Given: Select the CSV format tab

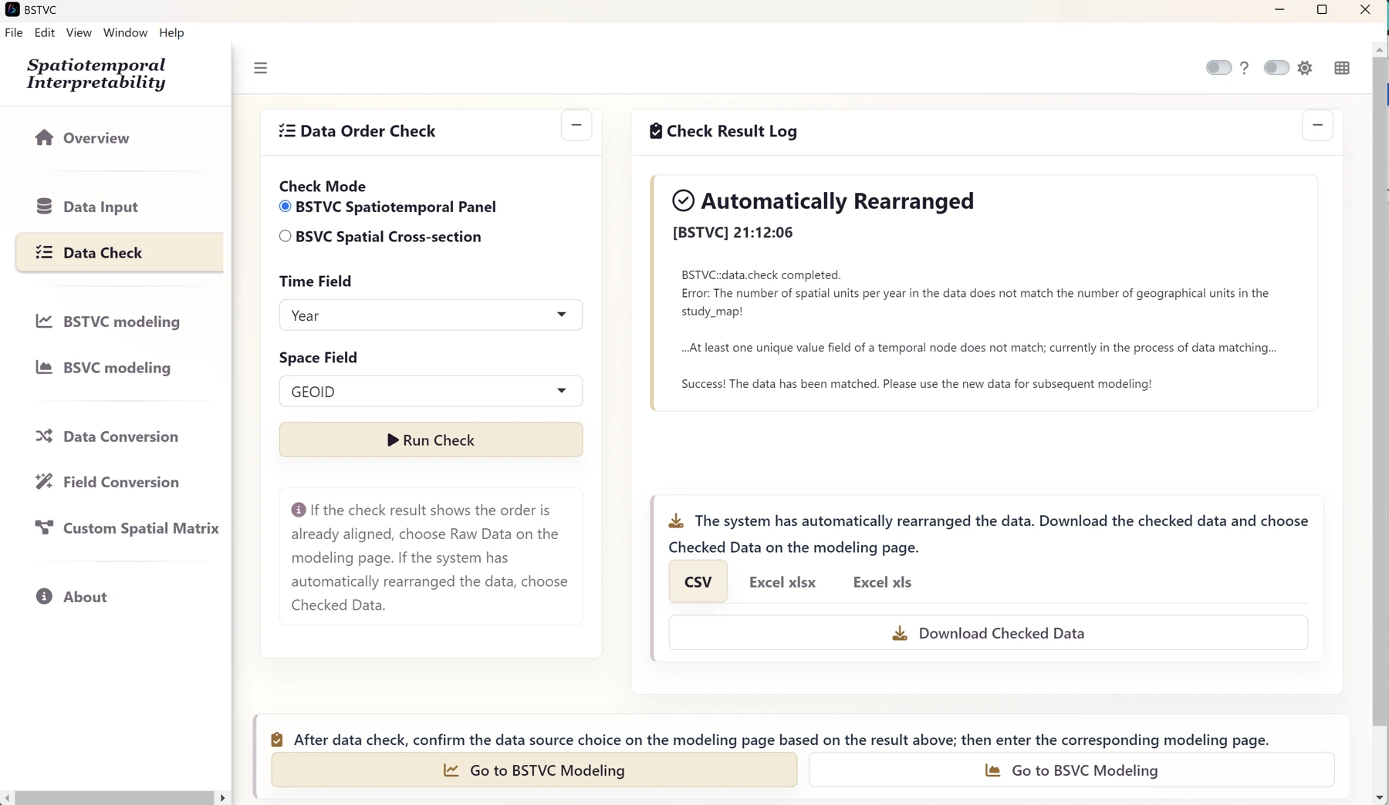Looking at the screenshot, I should coord(698,582).
